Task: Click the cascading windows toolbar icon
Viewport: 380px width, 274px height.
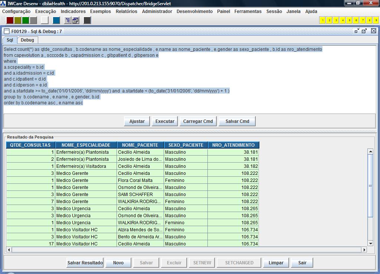Action: pyautogui.click(x=75, y=20)
